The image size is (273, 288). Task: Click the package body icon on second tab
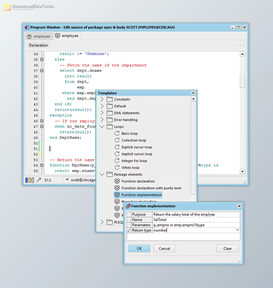click(x=58, y=36)
